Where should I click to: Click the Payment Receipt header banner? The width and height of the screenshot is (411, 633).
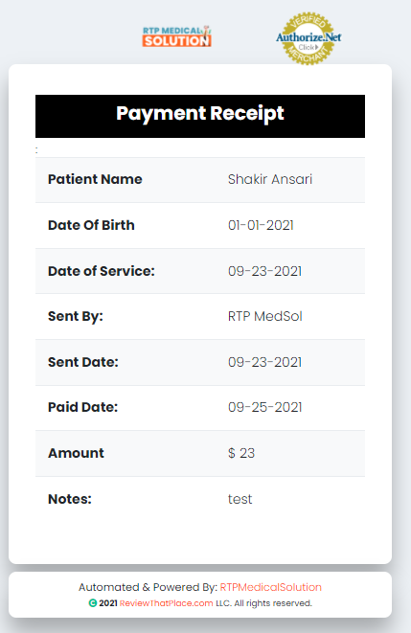pos(200,116)
